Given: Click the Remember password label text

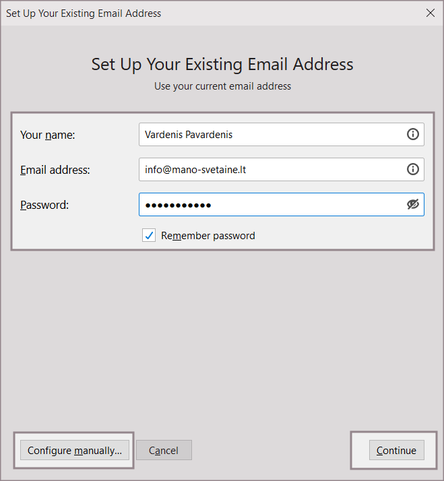Looking at the screenshot, I should (208, 236).
